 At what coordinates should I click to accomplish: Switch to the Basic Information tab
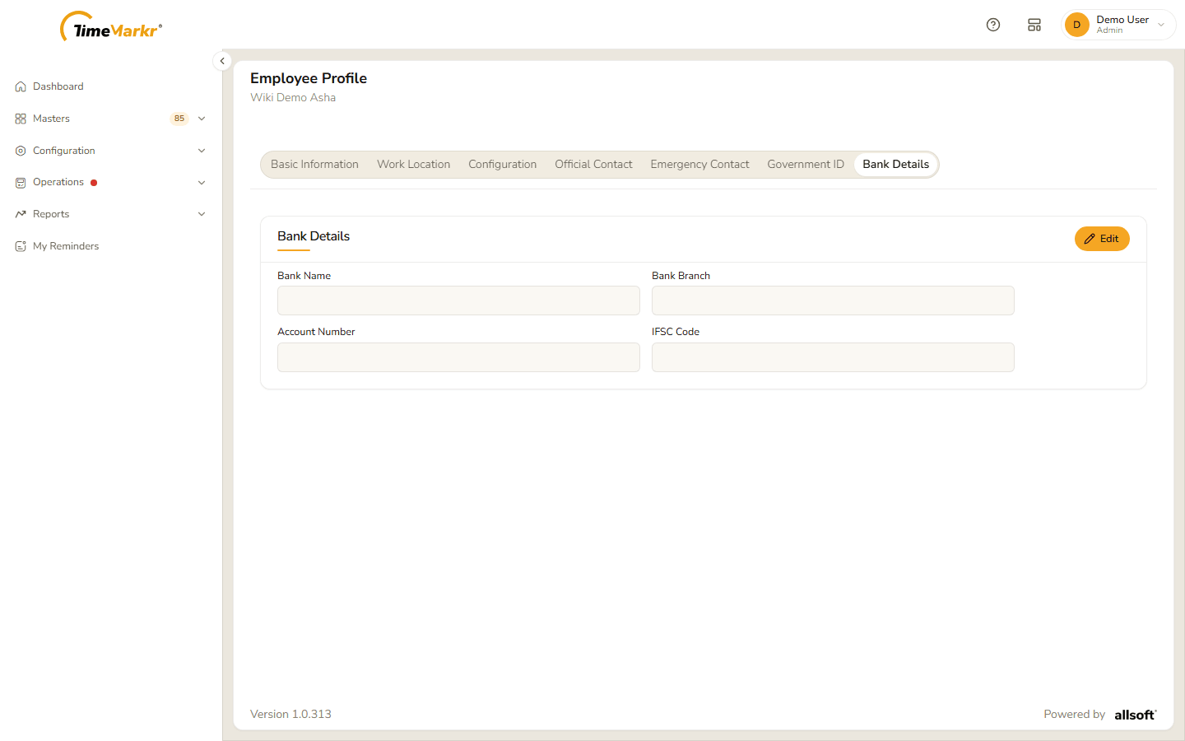(314, 165)
